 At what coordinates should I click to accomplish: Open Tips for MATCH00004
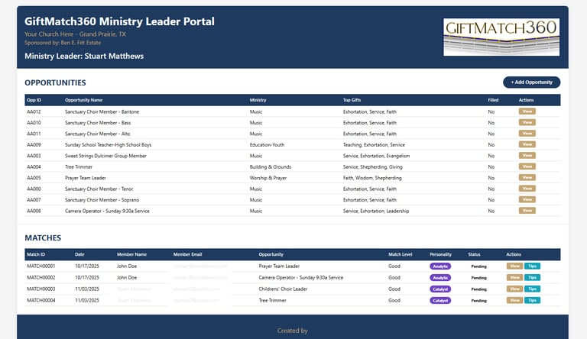pyautogui.click(x=532, y=300)
